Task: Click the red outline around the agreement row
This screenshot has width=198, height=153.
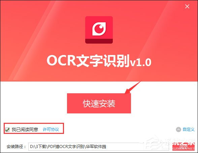Action: coord(34,123)
